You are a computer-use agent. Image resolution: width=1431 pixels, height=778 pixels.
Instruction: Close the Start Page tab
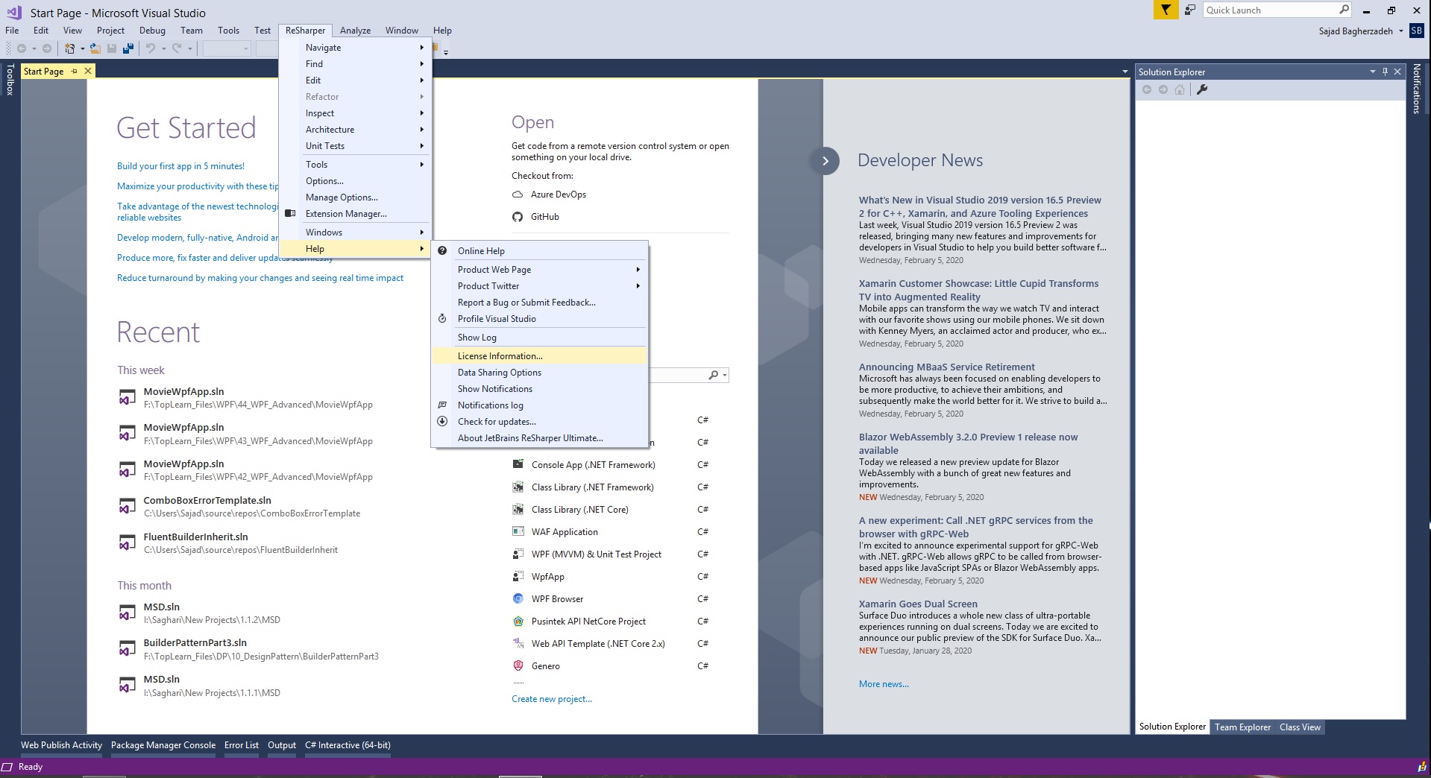click(x=88, y=71)
